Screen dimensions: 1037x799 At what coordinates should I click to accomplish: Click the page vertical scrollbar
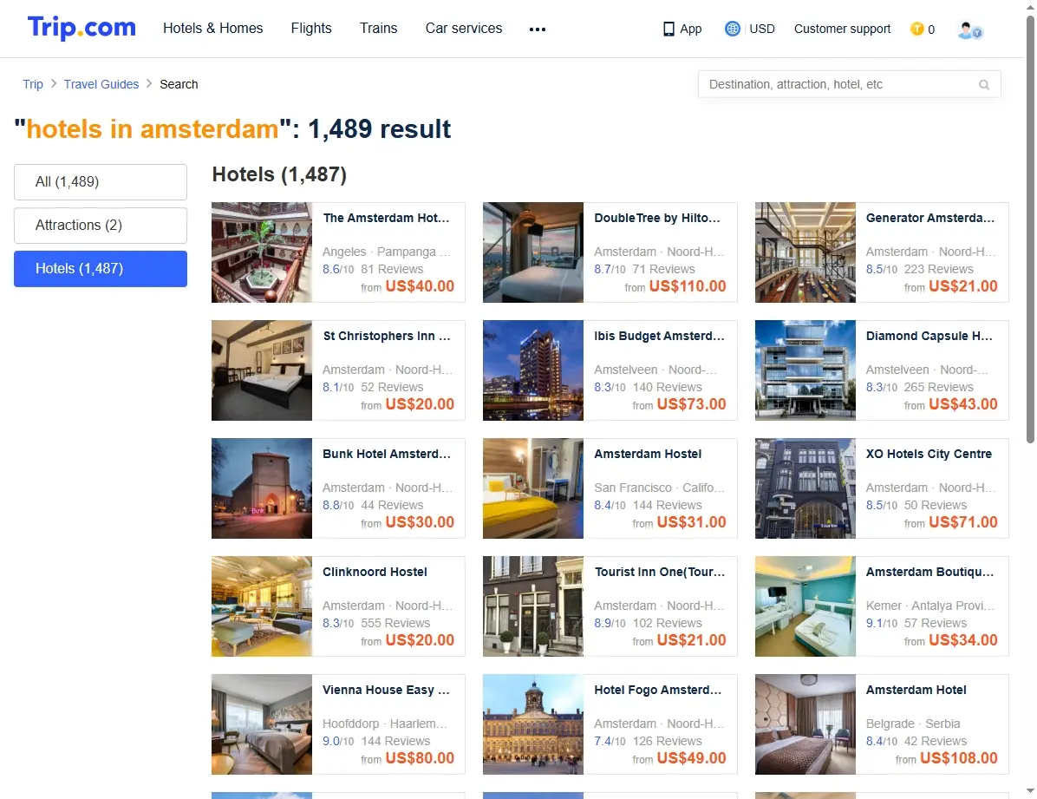1030,229
